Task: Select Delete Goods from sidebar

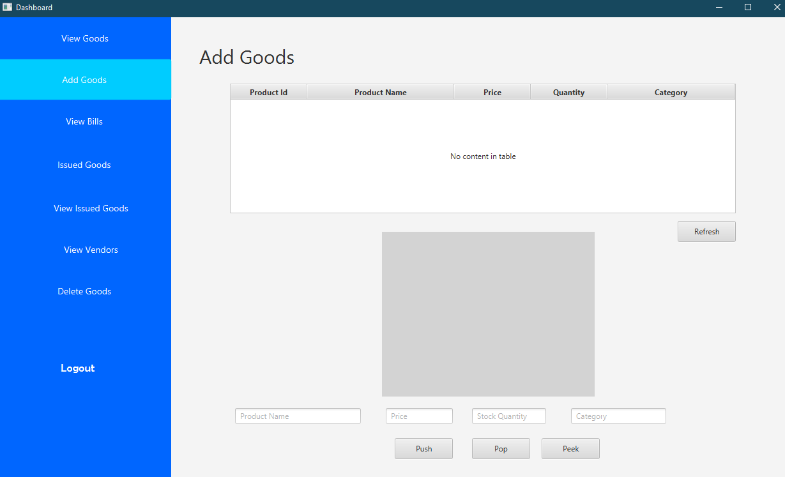Action: (x=84, y=291)
